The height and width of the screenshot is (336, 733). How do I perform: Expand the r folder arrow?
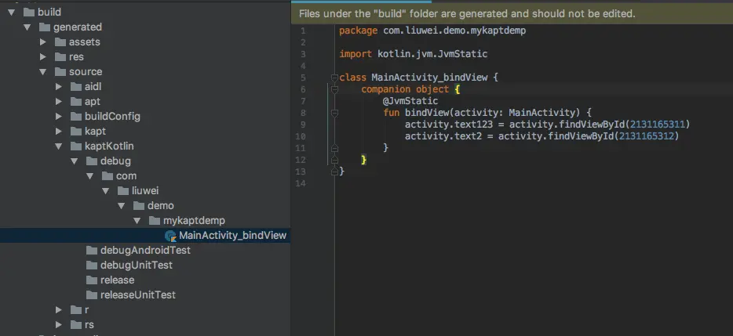(x=58, y=310)
